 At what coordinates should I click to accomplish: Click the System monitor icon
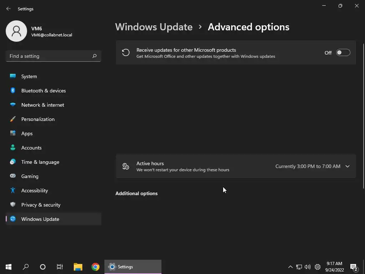pos(13,76)
